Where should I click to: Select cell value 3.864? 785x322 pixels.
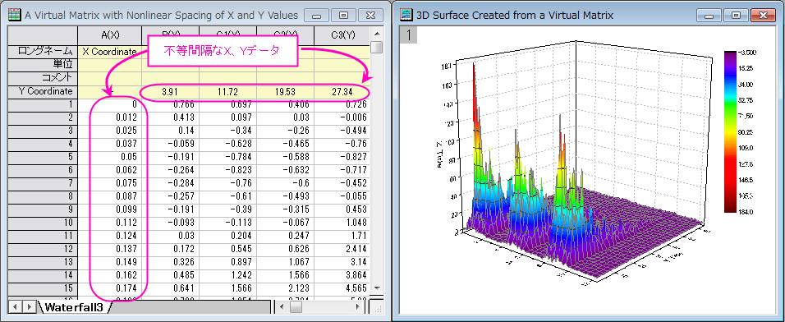342,275
